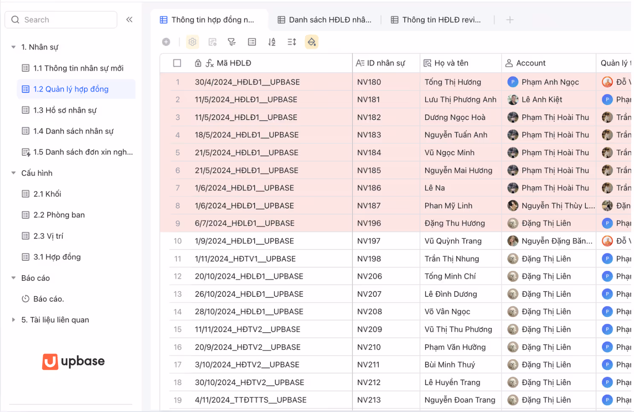Image resolution: width=634 pixels, height=412 pixels.
Task: Click the table icon beside 2.2 Phòng ban
Action: 26,215
